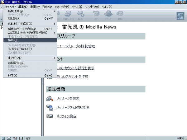This screenshot has height=140, width=187.
Task: Select フォルダを圧縮する(F) menu item
Action: coord(30,49)
